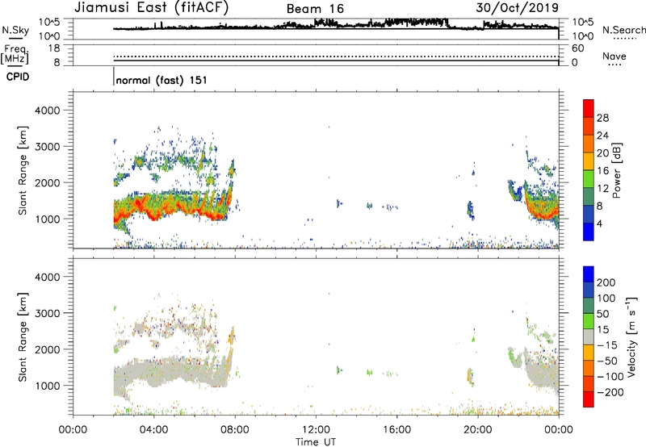
Task: Click the 'Time UT' axis title
Action: click(x=316, y=442)
